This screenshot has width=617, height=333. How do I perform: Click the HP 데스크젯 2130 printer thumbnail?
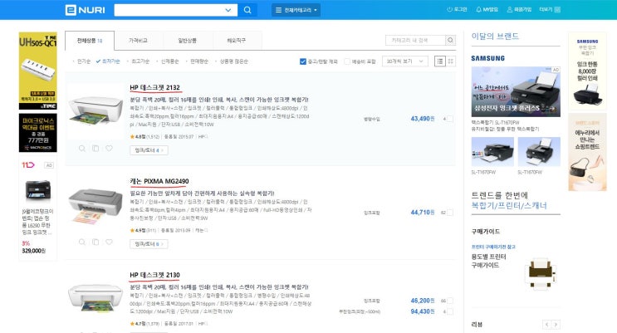pos(95,298)
